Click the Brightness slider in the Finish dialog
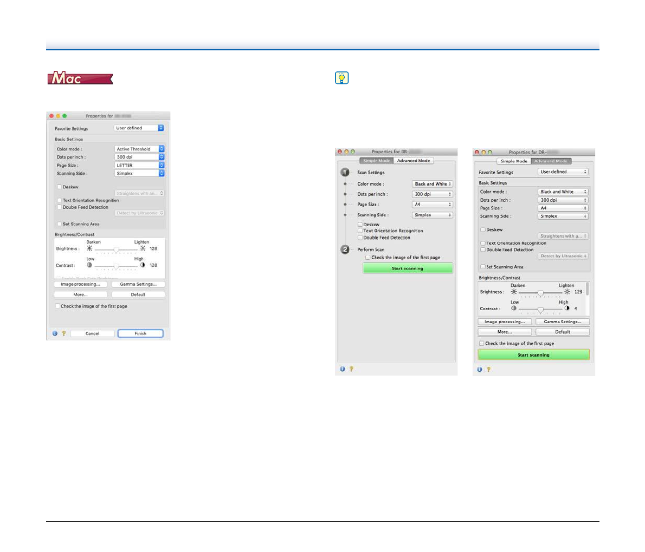645x552 pixels. [116, 249]
